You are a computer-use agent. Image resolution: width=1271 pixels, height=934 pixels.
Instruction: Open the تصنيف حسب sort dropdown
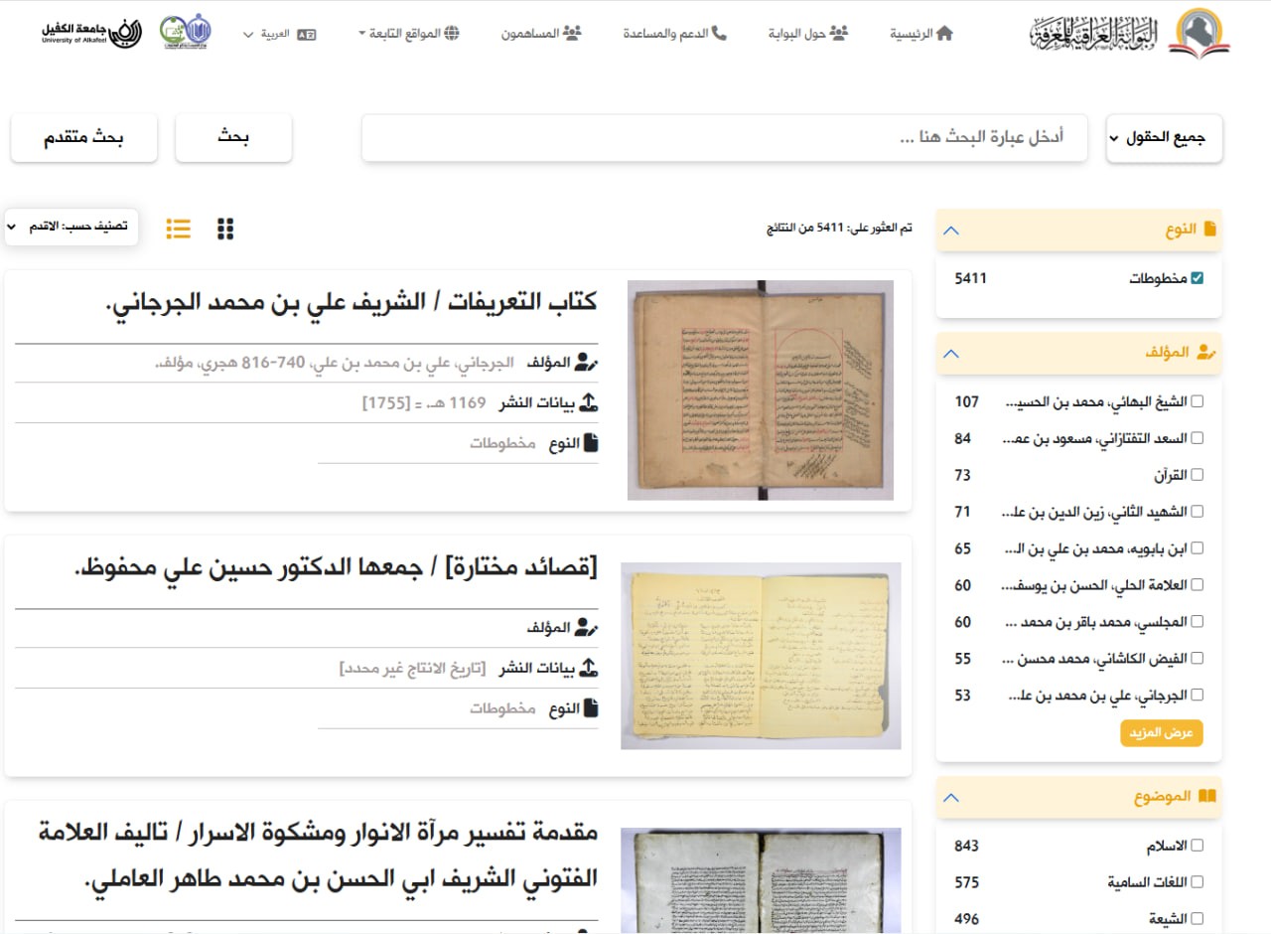click(71, 227)
